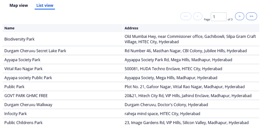The width and height of the screenshot is (260, 134).
Task: Click the page number input field
Action: click(x=219, y=17)
